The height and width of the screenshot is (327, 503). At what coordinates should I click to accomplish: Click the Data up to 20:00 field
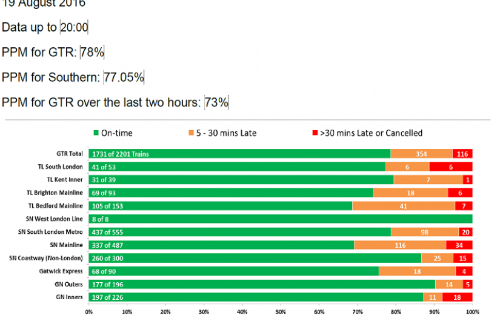(74, 27)
